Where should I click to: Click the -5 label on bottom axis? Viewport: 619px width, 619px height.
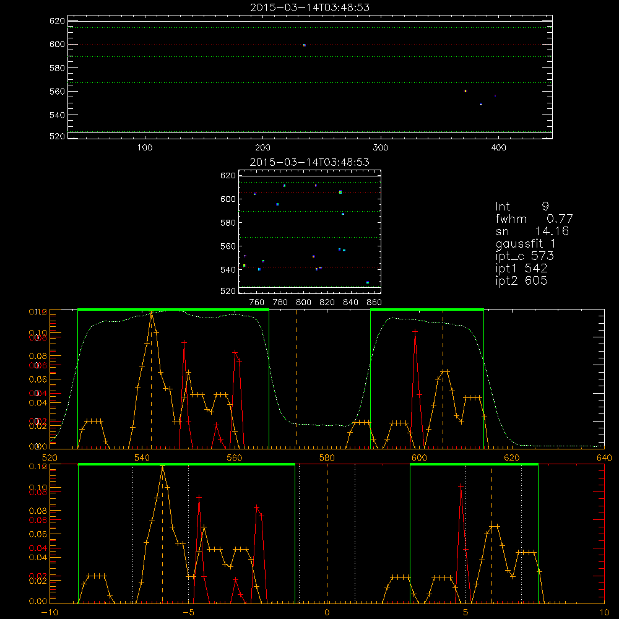[x=188, y=613]
